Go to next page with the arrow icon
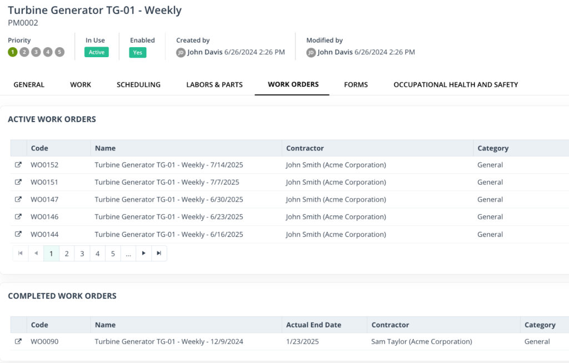This screenshot has width=569, height=363. 144,253
